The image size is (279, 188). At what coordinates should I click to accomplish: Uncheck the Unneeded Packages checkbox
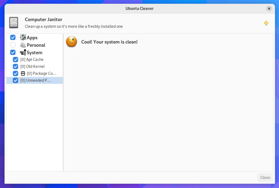click(x=15, y=80)
